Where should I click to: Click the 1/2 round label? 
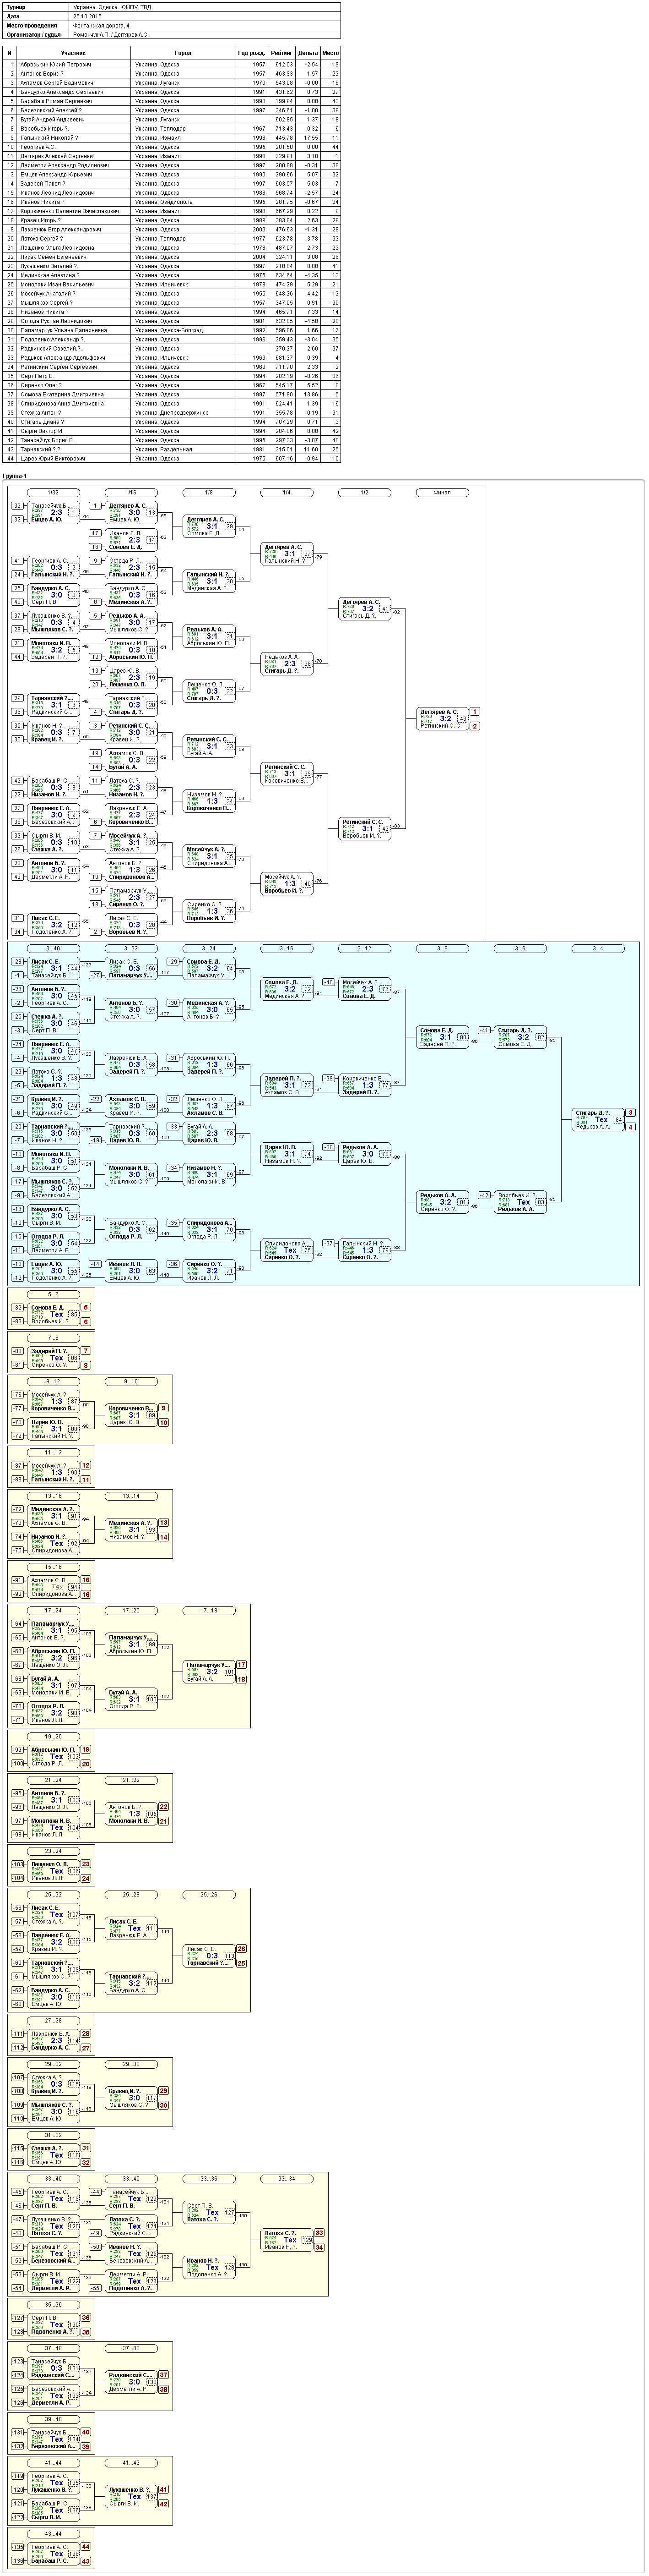(x=364, y=493)
